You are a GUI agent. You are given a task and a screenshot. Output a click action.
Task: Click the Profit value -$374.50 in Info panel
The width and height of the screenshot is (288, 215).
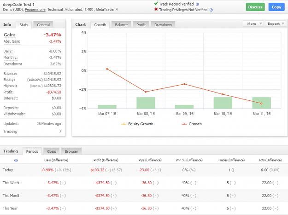tap(53, 92)
